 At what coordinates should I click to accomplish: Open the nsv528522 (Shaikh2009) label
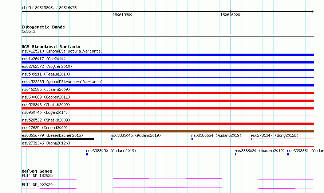point(46,120)
